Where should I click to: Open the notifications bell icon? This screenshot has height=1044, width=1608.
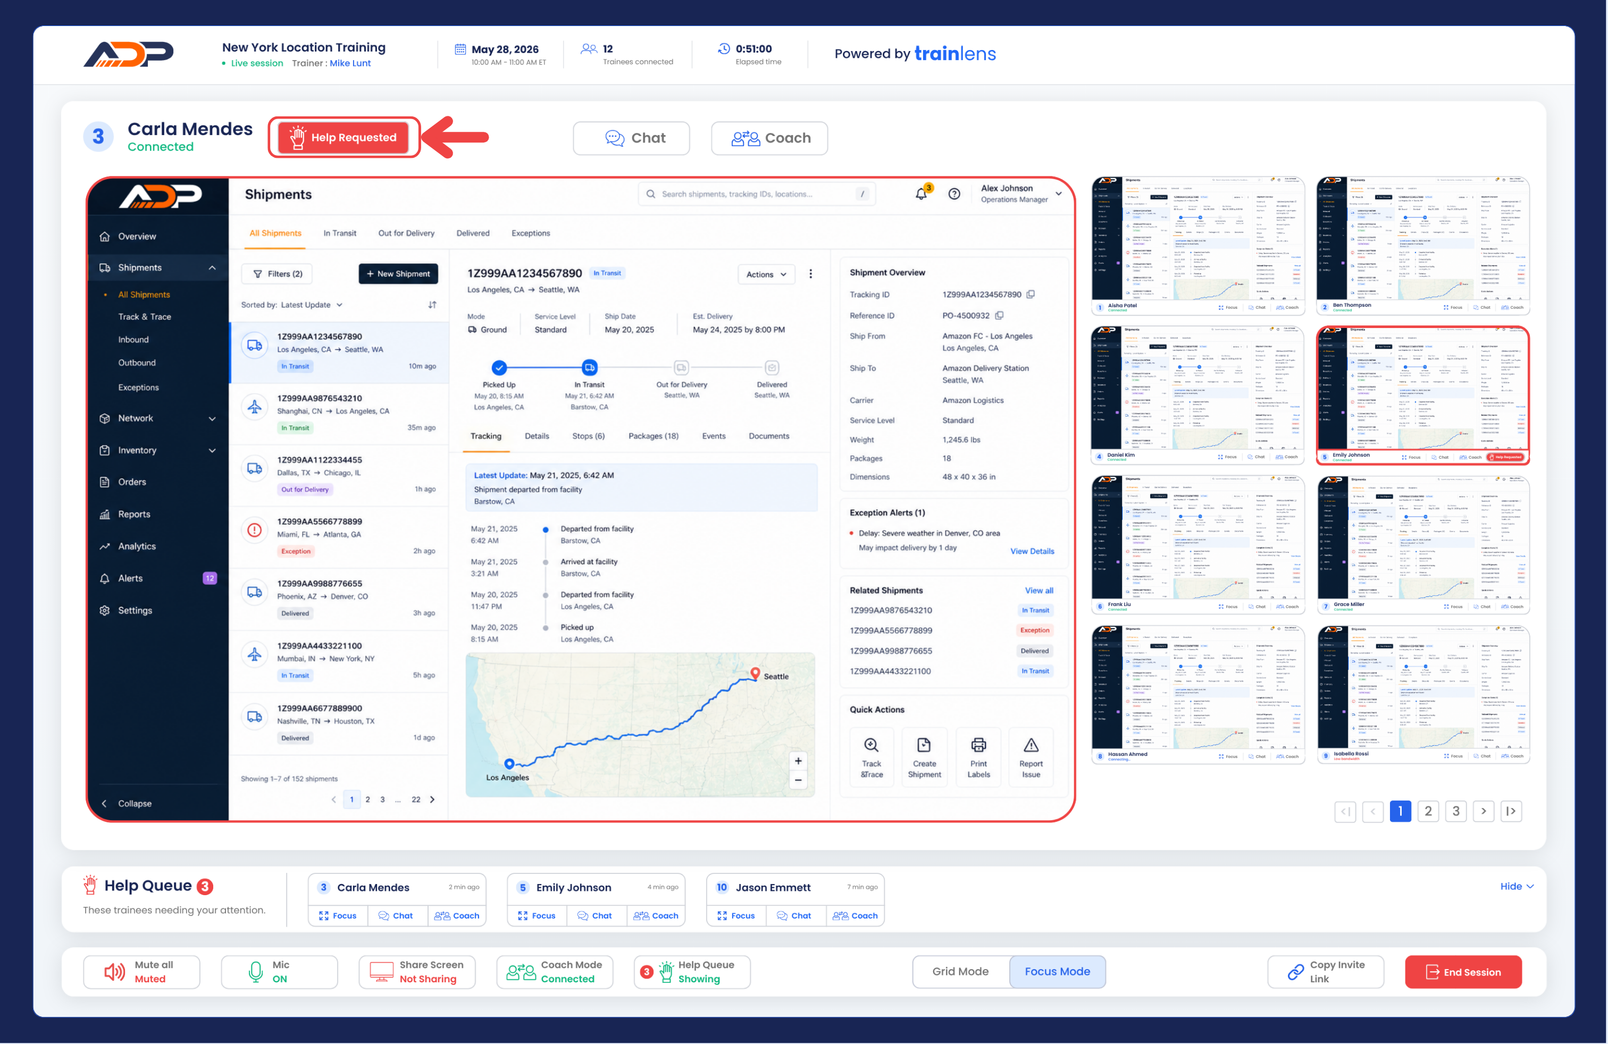pos(922,194)
